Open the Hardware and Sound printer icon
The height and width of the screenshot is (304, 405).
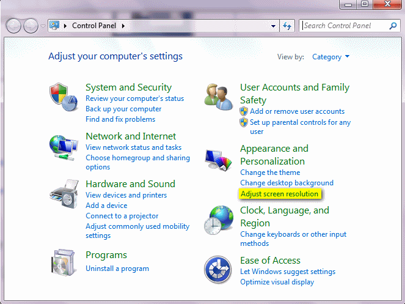(64, 194)
